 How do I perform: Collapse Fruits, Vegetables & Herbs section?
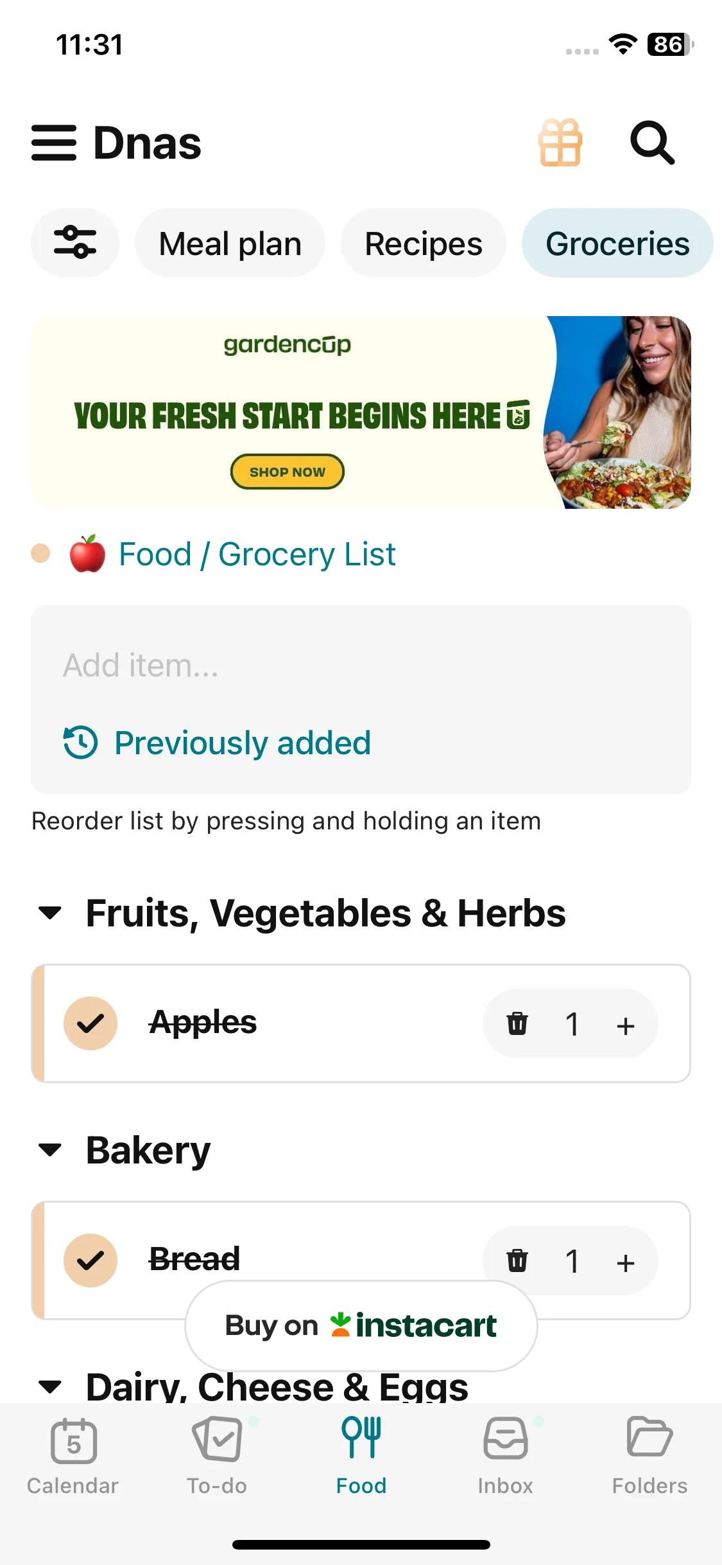50,913
